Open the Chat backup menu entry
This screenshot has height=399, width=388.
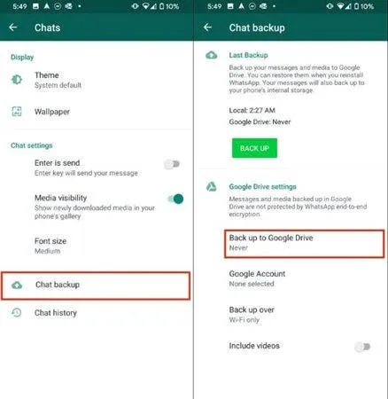(x=96, y=286)
